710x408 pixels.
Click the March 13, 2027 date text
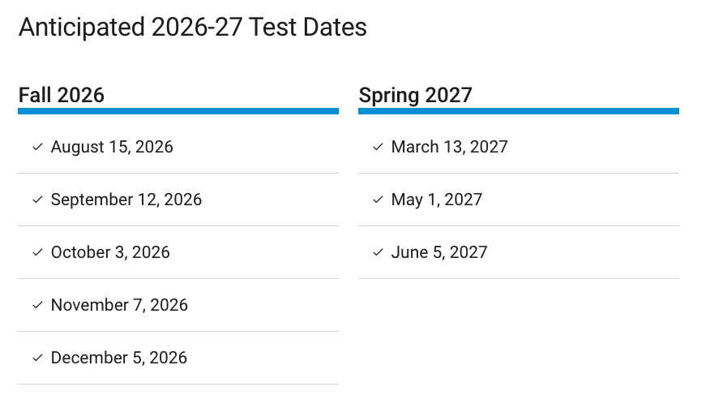pyautogui.click(x=449, y=147)
